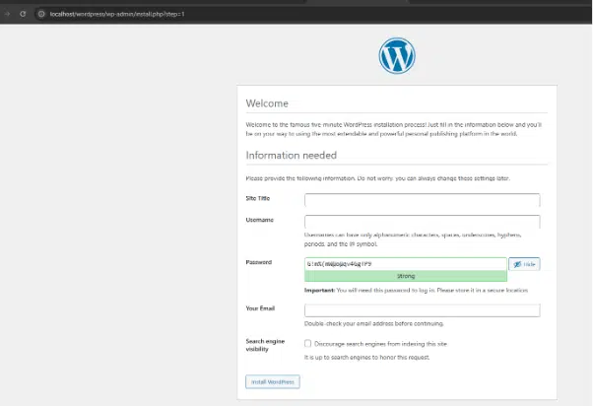593x406 pixels.
Task: Open the site information icon in address bar
Action: pyautogui.click(x=41, y=14)
